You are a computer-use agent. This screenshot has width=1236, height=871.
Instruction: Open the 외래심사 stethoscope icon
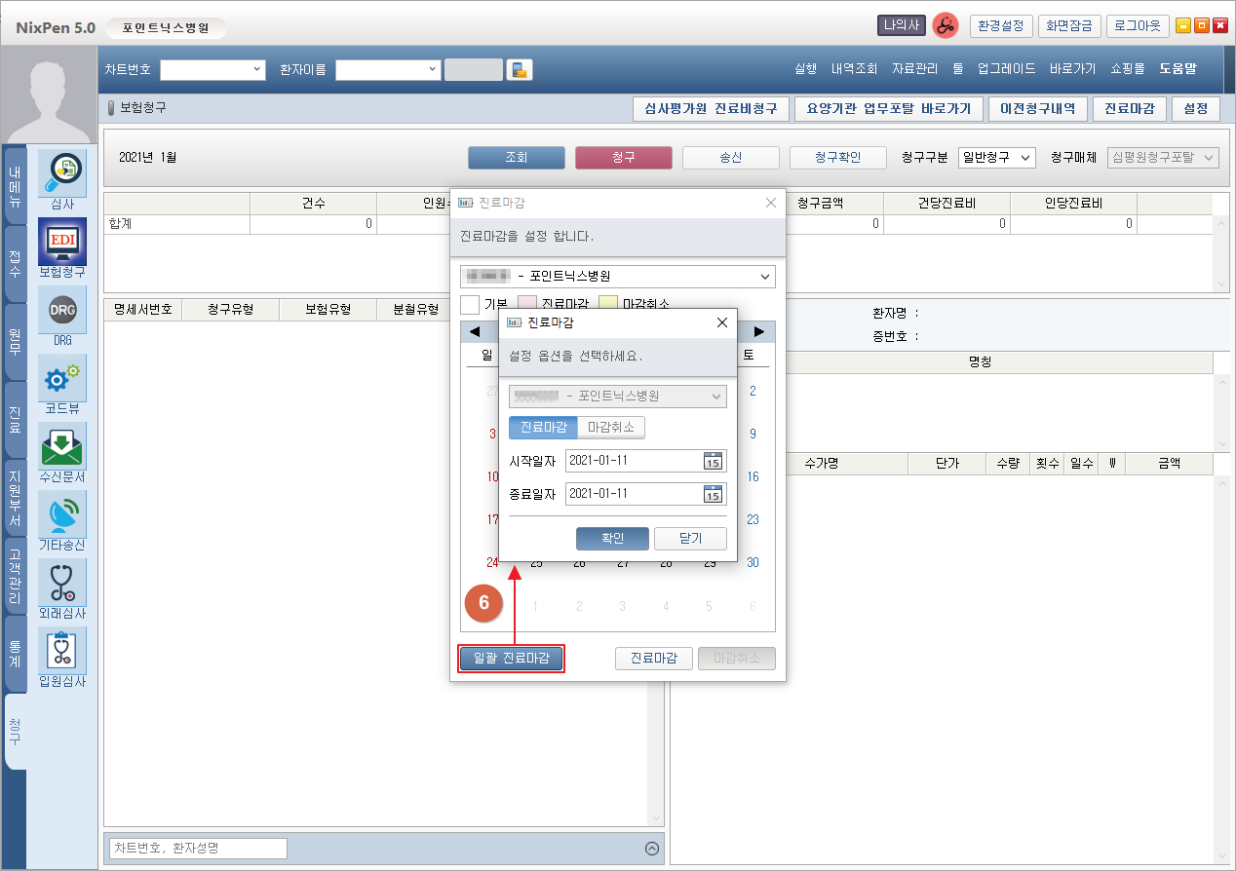click(x=62, y=584)
